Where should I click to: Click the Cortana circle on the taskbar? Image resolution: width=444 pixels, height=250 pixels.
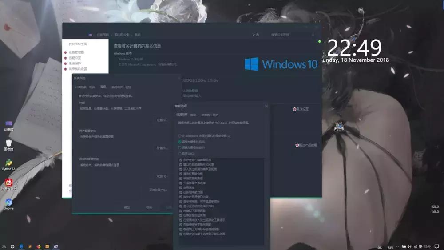tap(12, 246)
